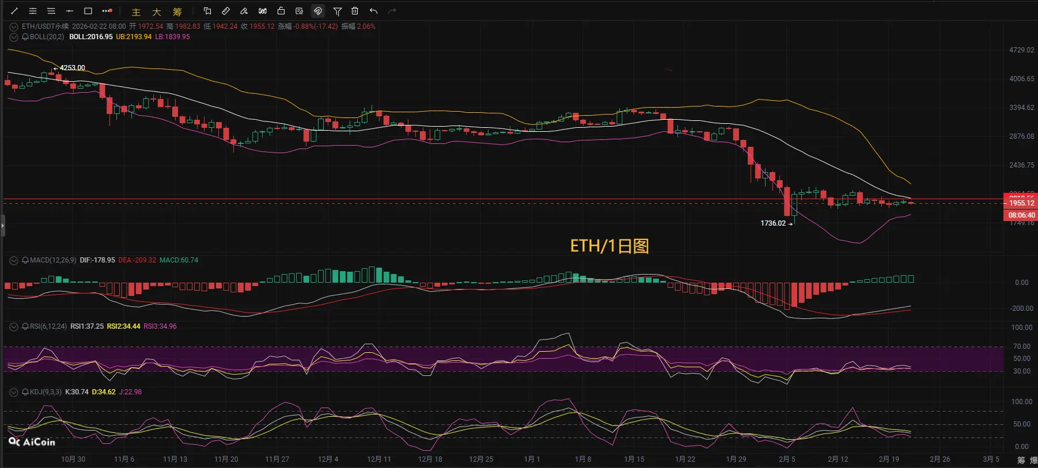Click the 振幅 2.06% amplitude value

click(x=358, y=26)
